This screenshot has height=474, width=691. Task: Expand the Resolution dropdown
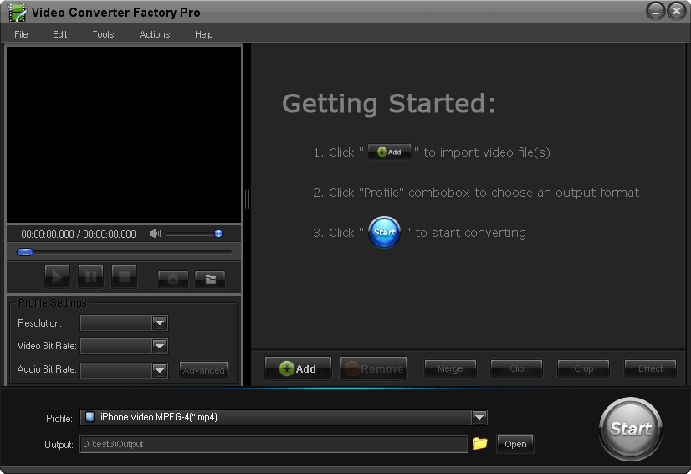tap(160, 322)
